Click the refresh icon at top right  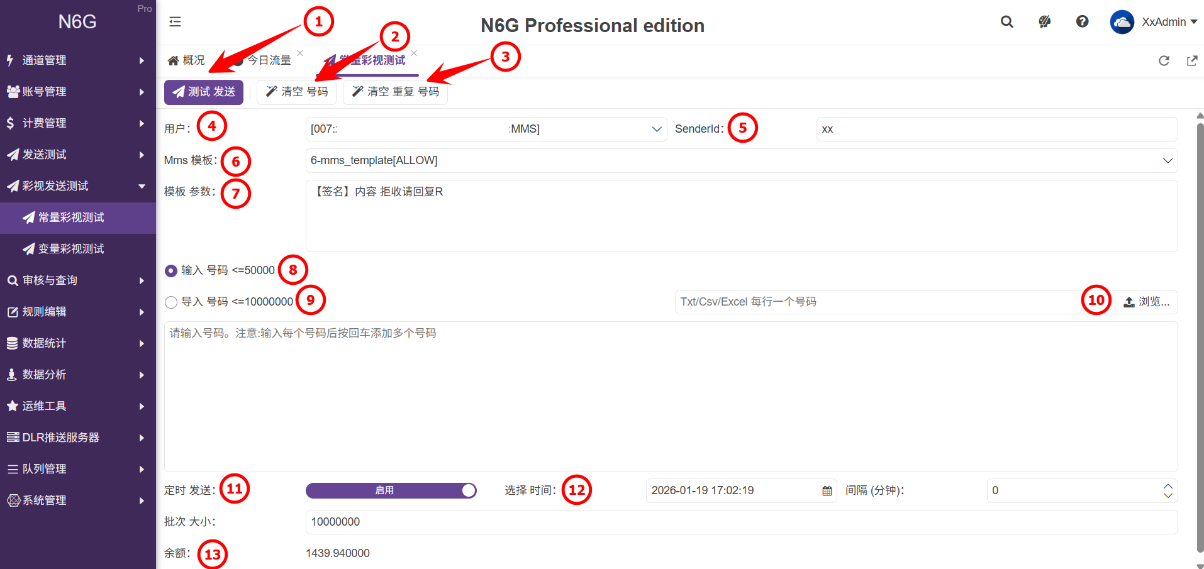coord(1164,60)
